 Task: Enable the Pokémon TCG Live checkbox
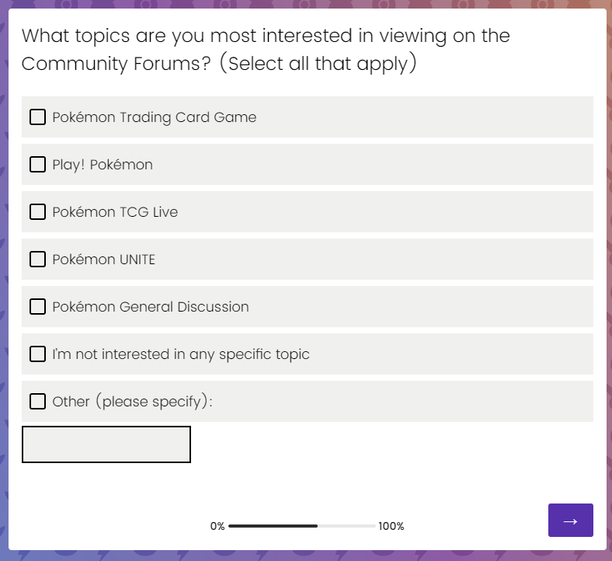pyautogui.click(x=37, y=212)
